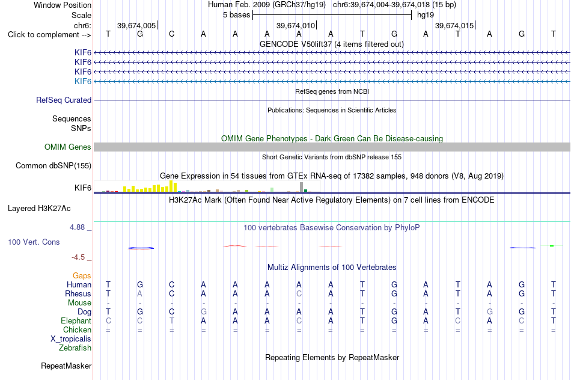
Task: Click the GTEx Gene Expression track title
Action: click(x=332, y=176)
